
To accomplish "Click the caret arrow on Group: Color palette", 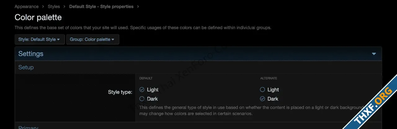I will click(113, 40).
